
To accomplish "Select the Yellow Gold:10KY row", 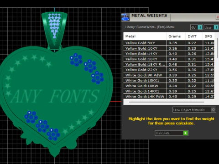I will [169, 48].
